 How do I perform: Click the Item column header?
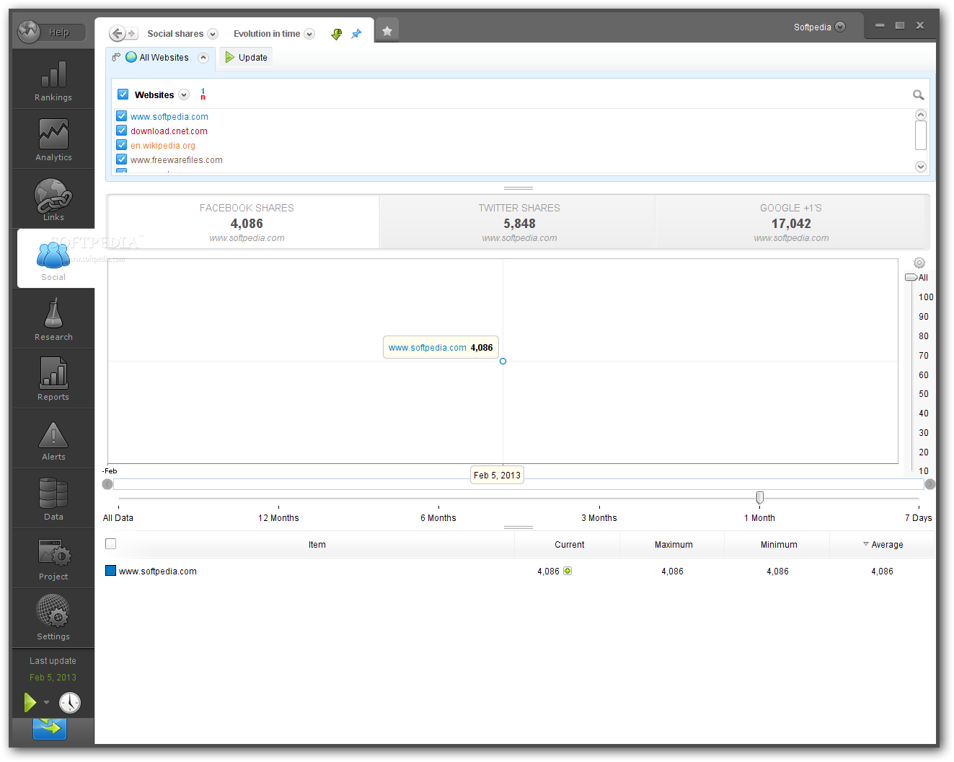(x=317, y=545)
